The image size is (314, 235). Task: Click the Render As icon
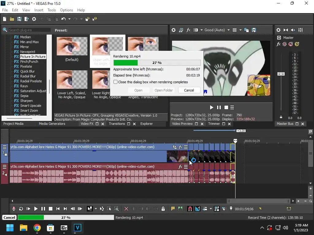pyautogui.click(x=26, y=19)
